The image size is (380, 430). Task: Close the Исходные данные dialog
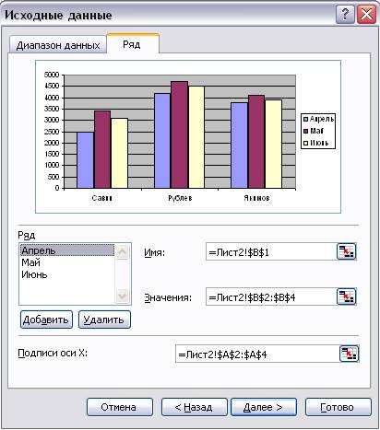click(x=366, y=15)
